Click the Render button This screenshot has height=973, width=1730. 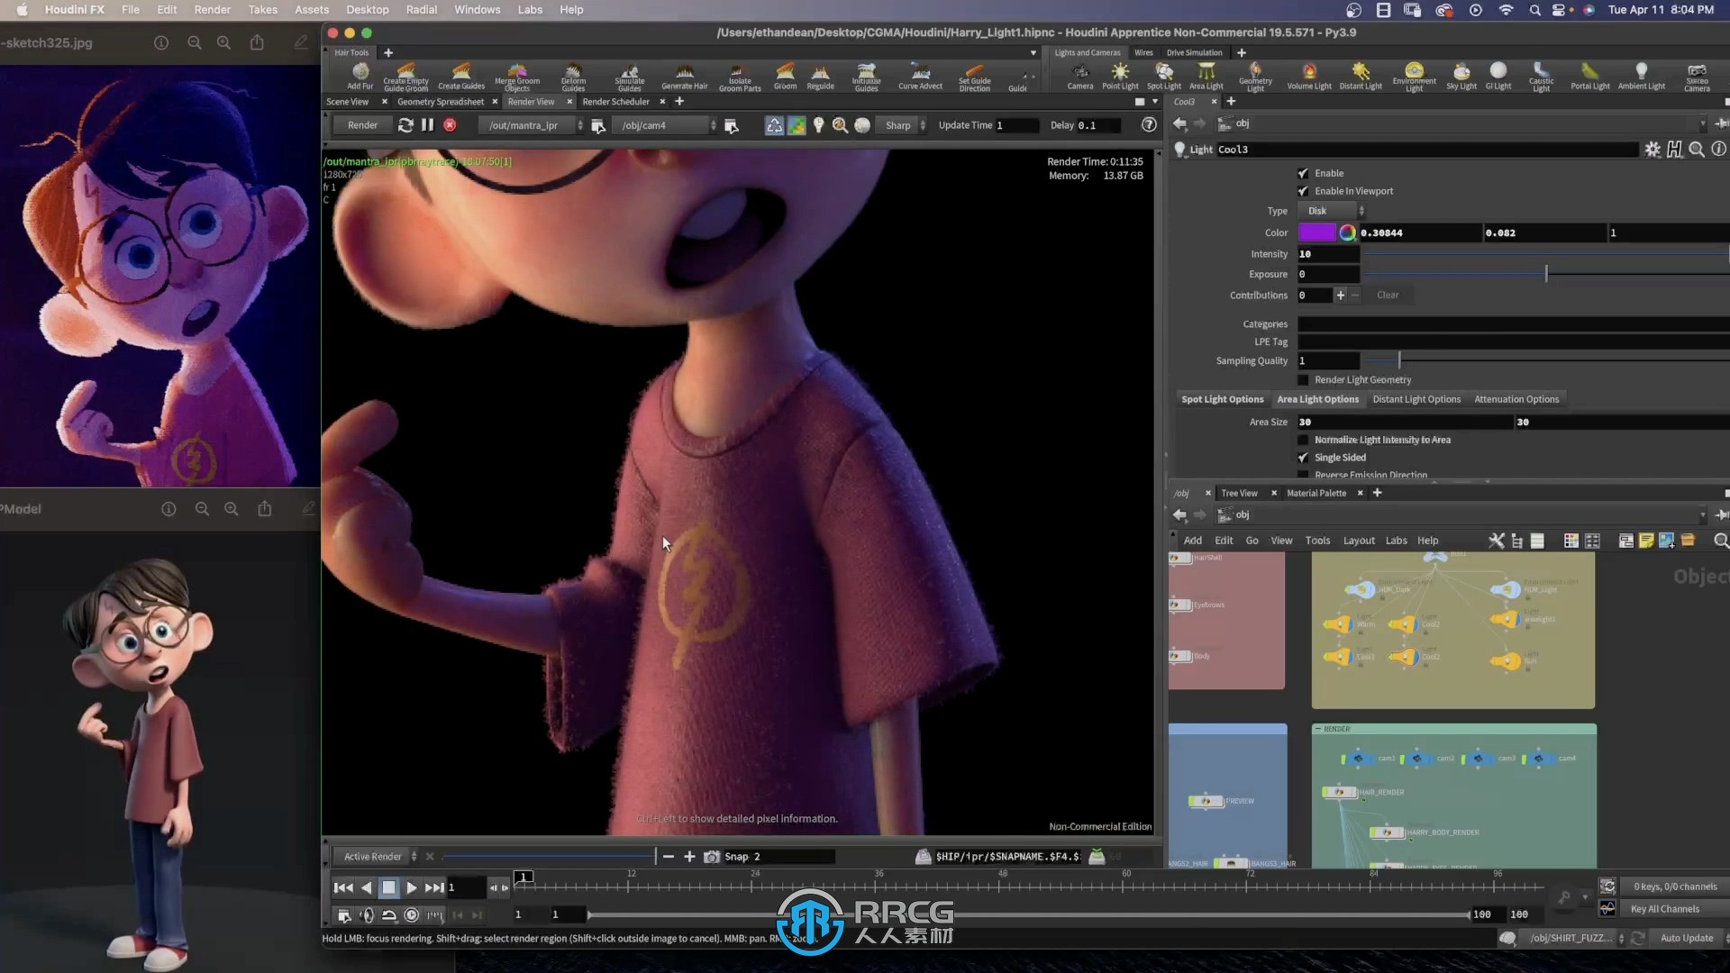coord(362,125)
